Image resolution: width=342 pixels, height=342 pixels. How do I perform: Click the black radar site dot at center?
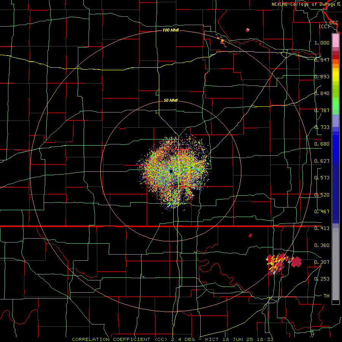171,171
